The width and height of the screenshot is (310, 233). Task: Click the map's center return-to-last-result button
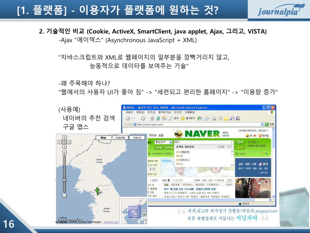(64, 142)
